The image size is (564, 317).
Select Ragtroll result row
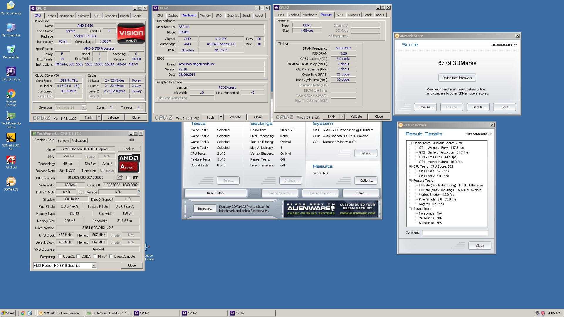tap(431, 204)
